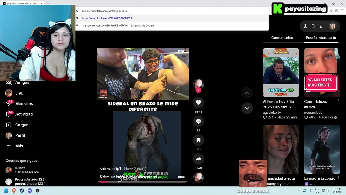Open neuramiedo channel link
The width and height of the screenshot is (346, 195).
[313, 112]
